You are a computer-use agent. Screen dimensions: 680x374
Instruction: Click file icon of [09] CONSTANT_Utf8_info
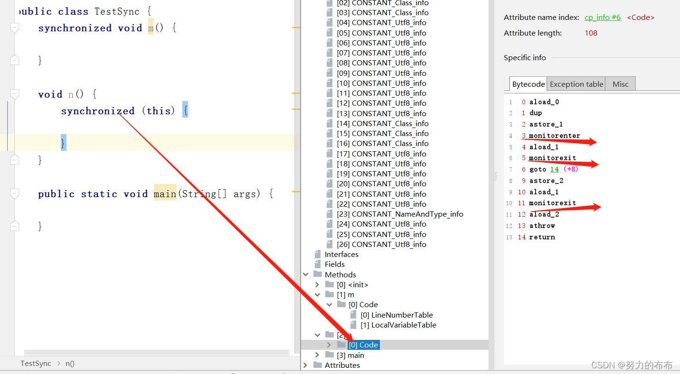click(x=330, y=73)
